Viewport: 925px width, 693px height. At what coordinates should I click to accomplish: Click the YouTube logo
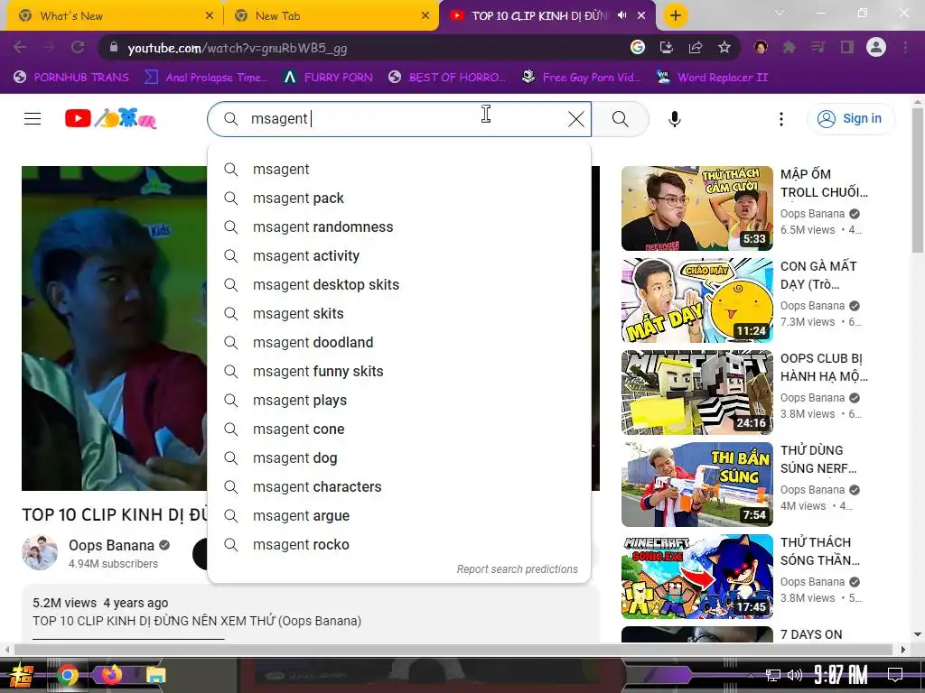point(110,119)
